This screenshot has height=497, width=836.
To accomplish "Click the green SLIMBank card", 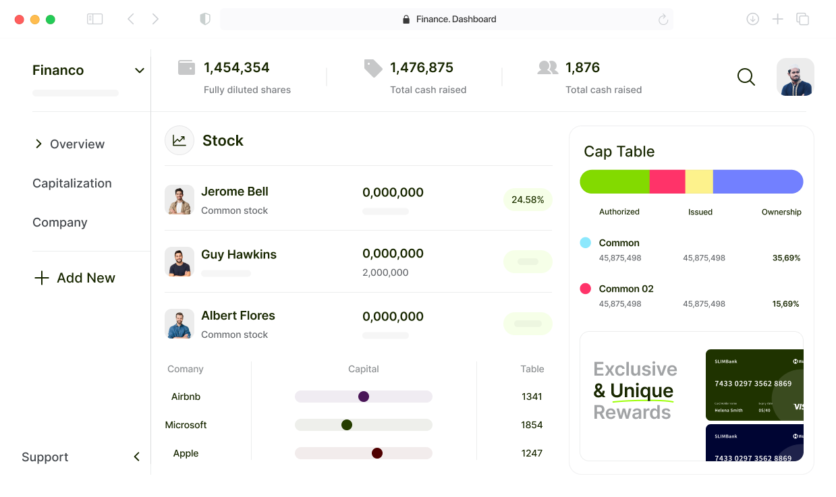I will (754, 384).
